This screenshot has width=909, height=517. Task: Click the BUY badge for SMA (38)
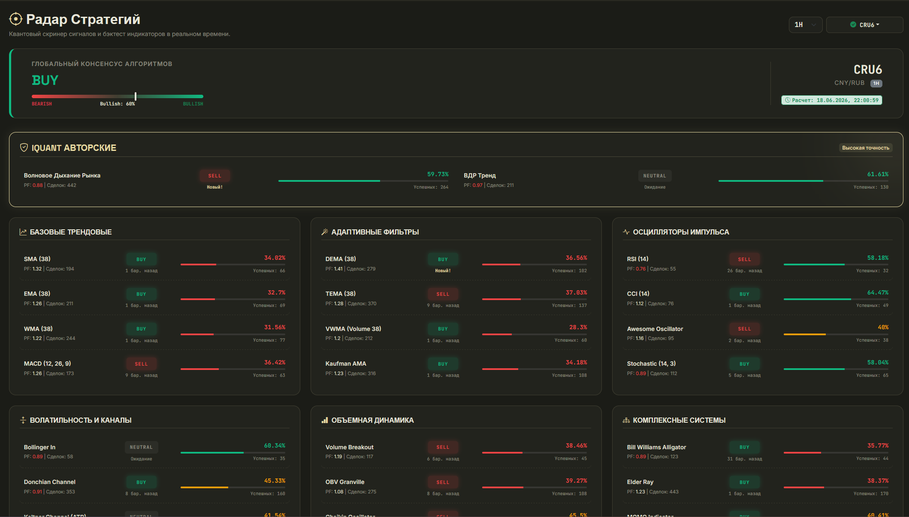(x=141, y=259)
